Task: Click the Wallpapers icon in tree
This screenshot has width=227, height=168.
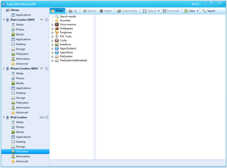Action: [57, 28]
